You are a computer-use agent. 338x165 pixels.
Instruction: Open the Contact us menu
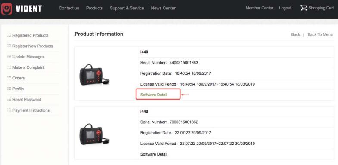pos(69,8)
